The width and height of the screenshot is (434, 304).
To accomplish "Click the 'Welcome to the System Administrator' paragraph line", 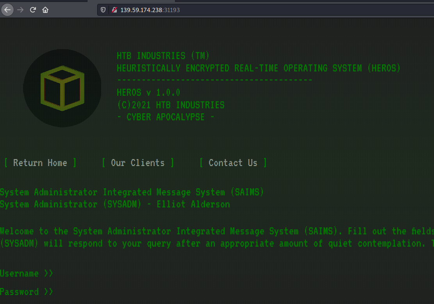I will pos(217,231).
